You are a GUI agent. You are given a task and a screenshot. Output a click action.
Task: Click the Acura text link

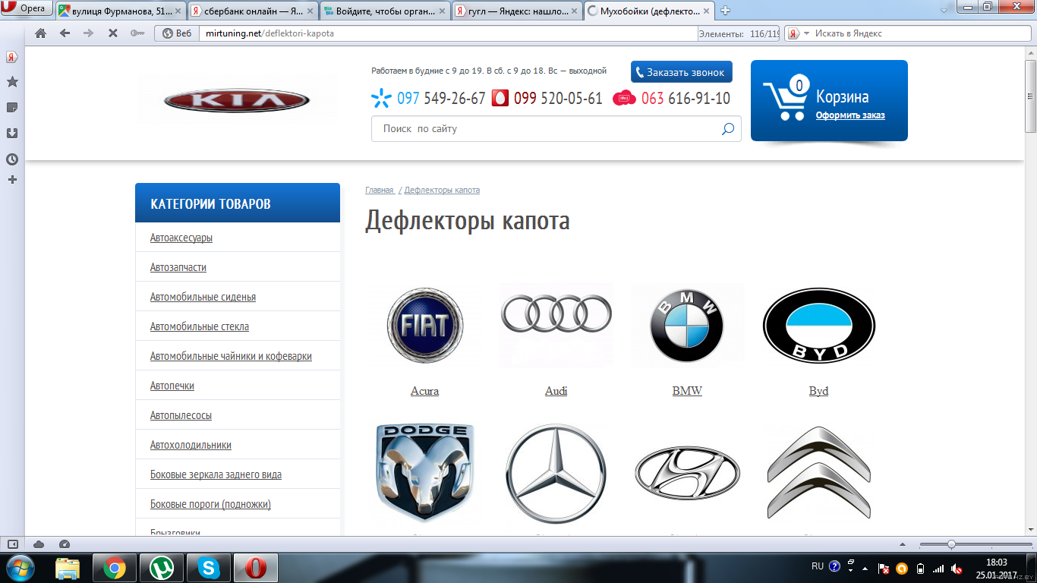pyautogui.click(x=424, y=391)
